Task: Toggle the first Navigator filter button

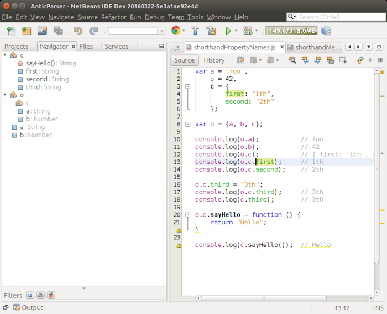Action: pyautogui.click(x=30, y=295)
